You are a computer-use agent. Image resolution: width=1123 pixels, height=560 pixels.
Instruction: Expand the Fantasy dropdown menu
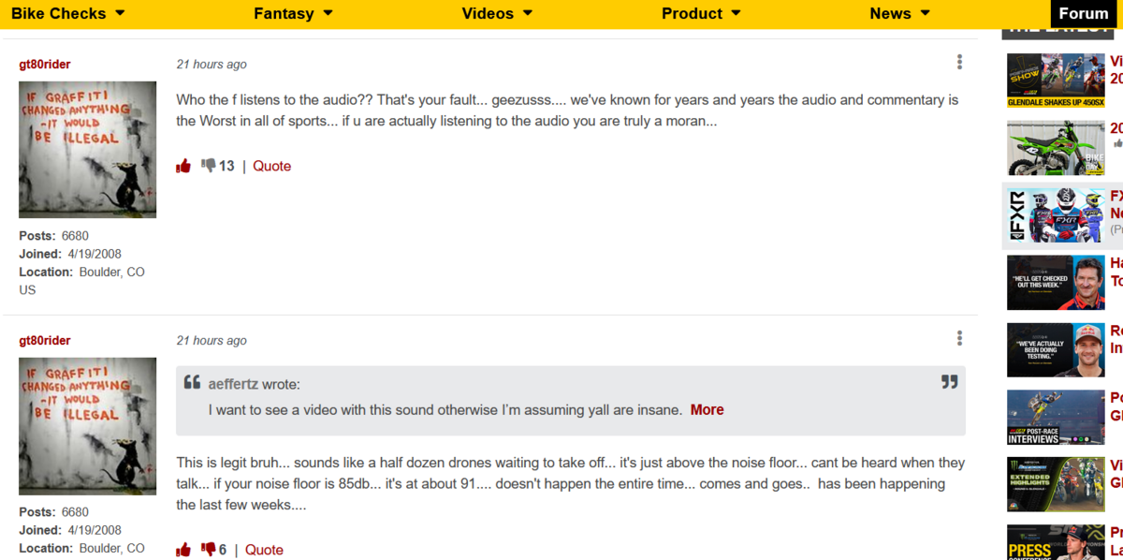click(x=293, y=13)
